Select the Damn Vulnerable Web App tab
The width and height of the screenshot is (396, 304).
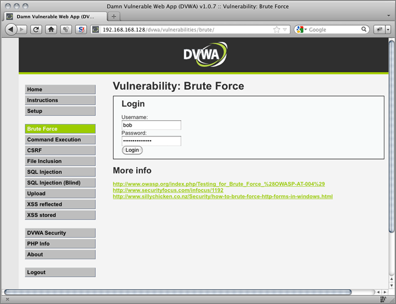53,16
